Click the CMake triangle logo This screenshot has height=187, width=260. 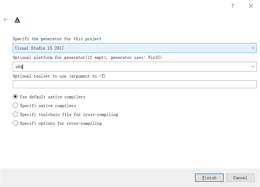(17, 20)
